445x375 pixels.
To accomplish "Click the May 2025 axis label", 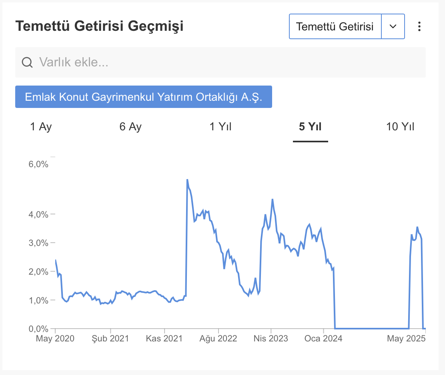I will click(x=406, y=339).
